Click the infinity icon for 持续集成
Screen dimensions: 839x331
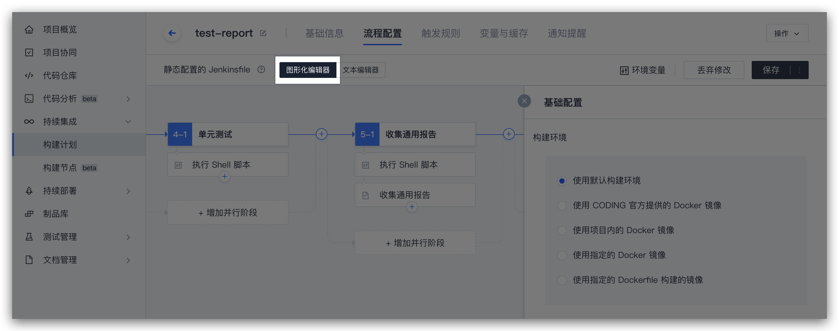(29, 122)
